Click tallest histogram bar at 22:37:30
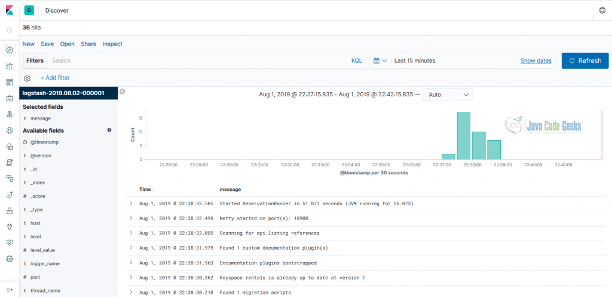The image size is (612, 298). coord(463,136)
